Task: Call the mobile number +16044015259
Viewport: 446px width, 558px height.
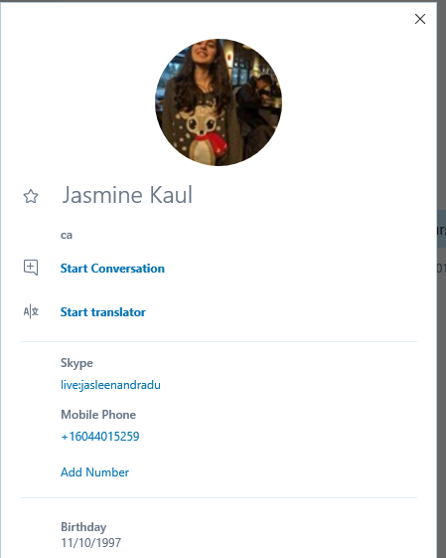Action: point(100,437)
